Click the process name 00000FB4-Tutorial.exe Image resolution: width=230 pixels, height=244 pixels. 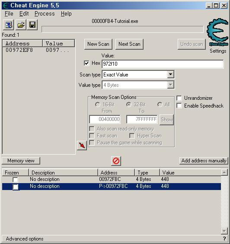coord(115,21)
